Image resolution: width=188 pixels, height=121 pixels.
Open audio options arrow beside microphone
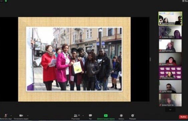click(11, 116)
